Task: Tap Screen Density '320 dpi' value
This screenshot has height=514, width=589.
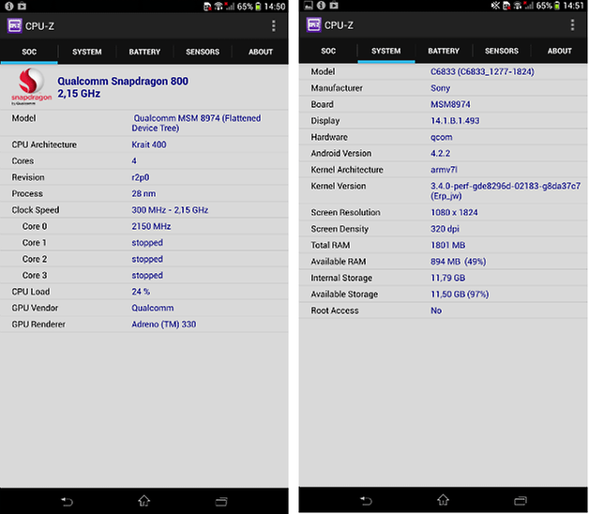Action: (445, 229)
